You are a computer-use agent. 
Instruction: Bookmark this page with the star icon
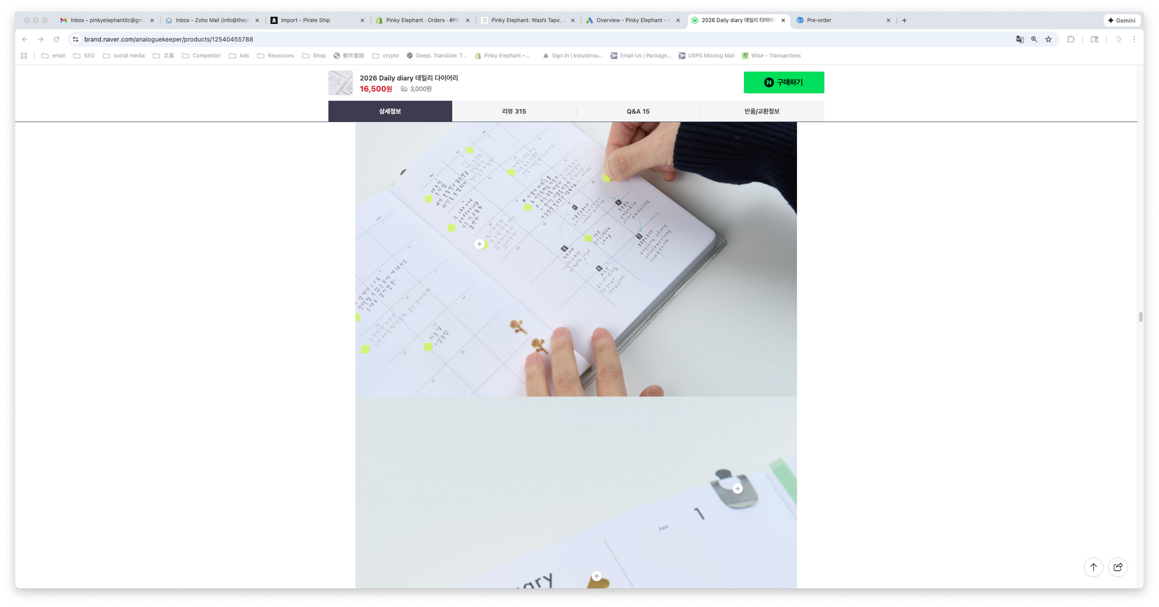(1048, 39)
